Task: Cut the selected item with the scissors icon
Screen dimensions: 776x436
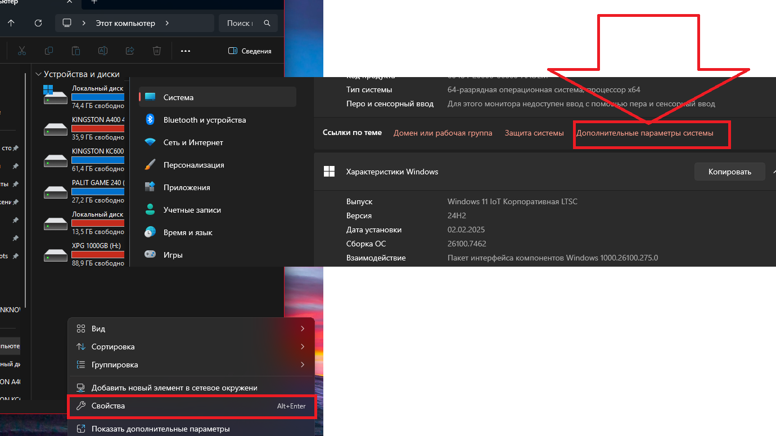Action: (22, 51)
